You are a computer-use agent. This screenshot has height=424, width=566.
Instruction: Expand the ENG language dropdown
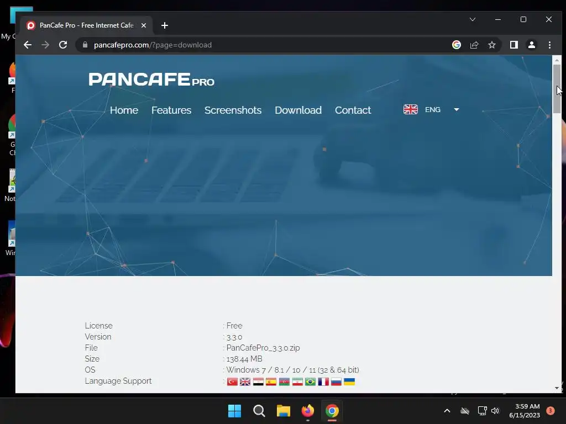(x=456, y=110)
